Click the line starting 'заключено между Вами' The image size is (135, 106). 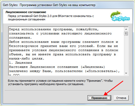click(x=64, y=71)
